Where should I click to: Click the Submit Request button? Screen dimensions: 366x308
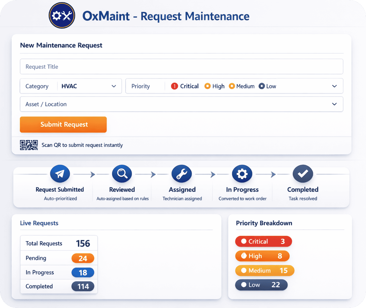[63, 125]
